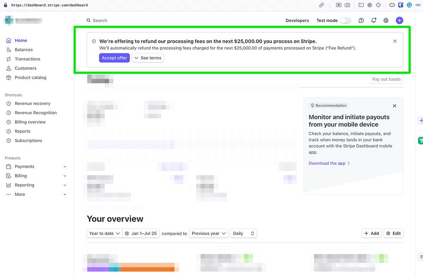The height and width of the screenshot is (276, 423).
Task: Click Add button in overview
Action: pyautogui.click(x=371, y=233)
